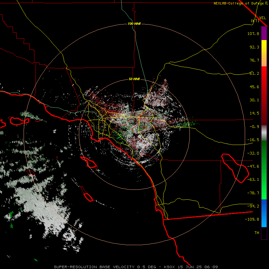Click the 61.2 velocity scale value
The height and width of the screenshot is (269, 269).
tap(254, 74)
